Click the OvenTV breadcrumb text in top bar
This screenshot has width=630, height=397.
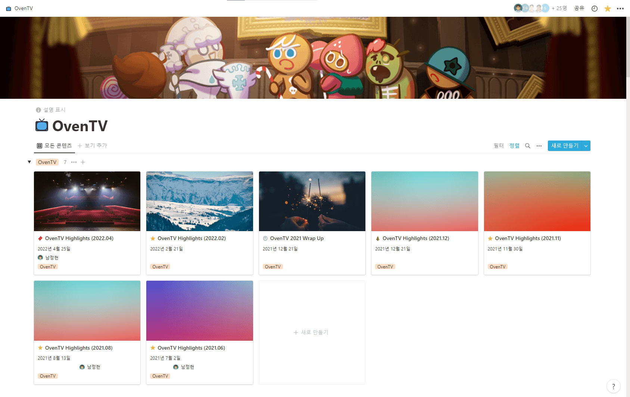click(x=24, y=8)
